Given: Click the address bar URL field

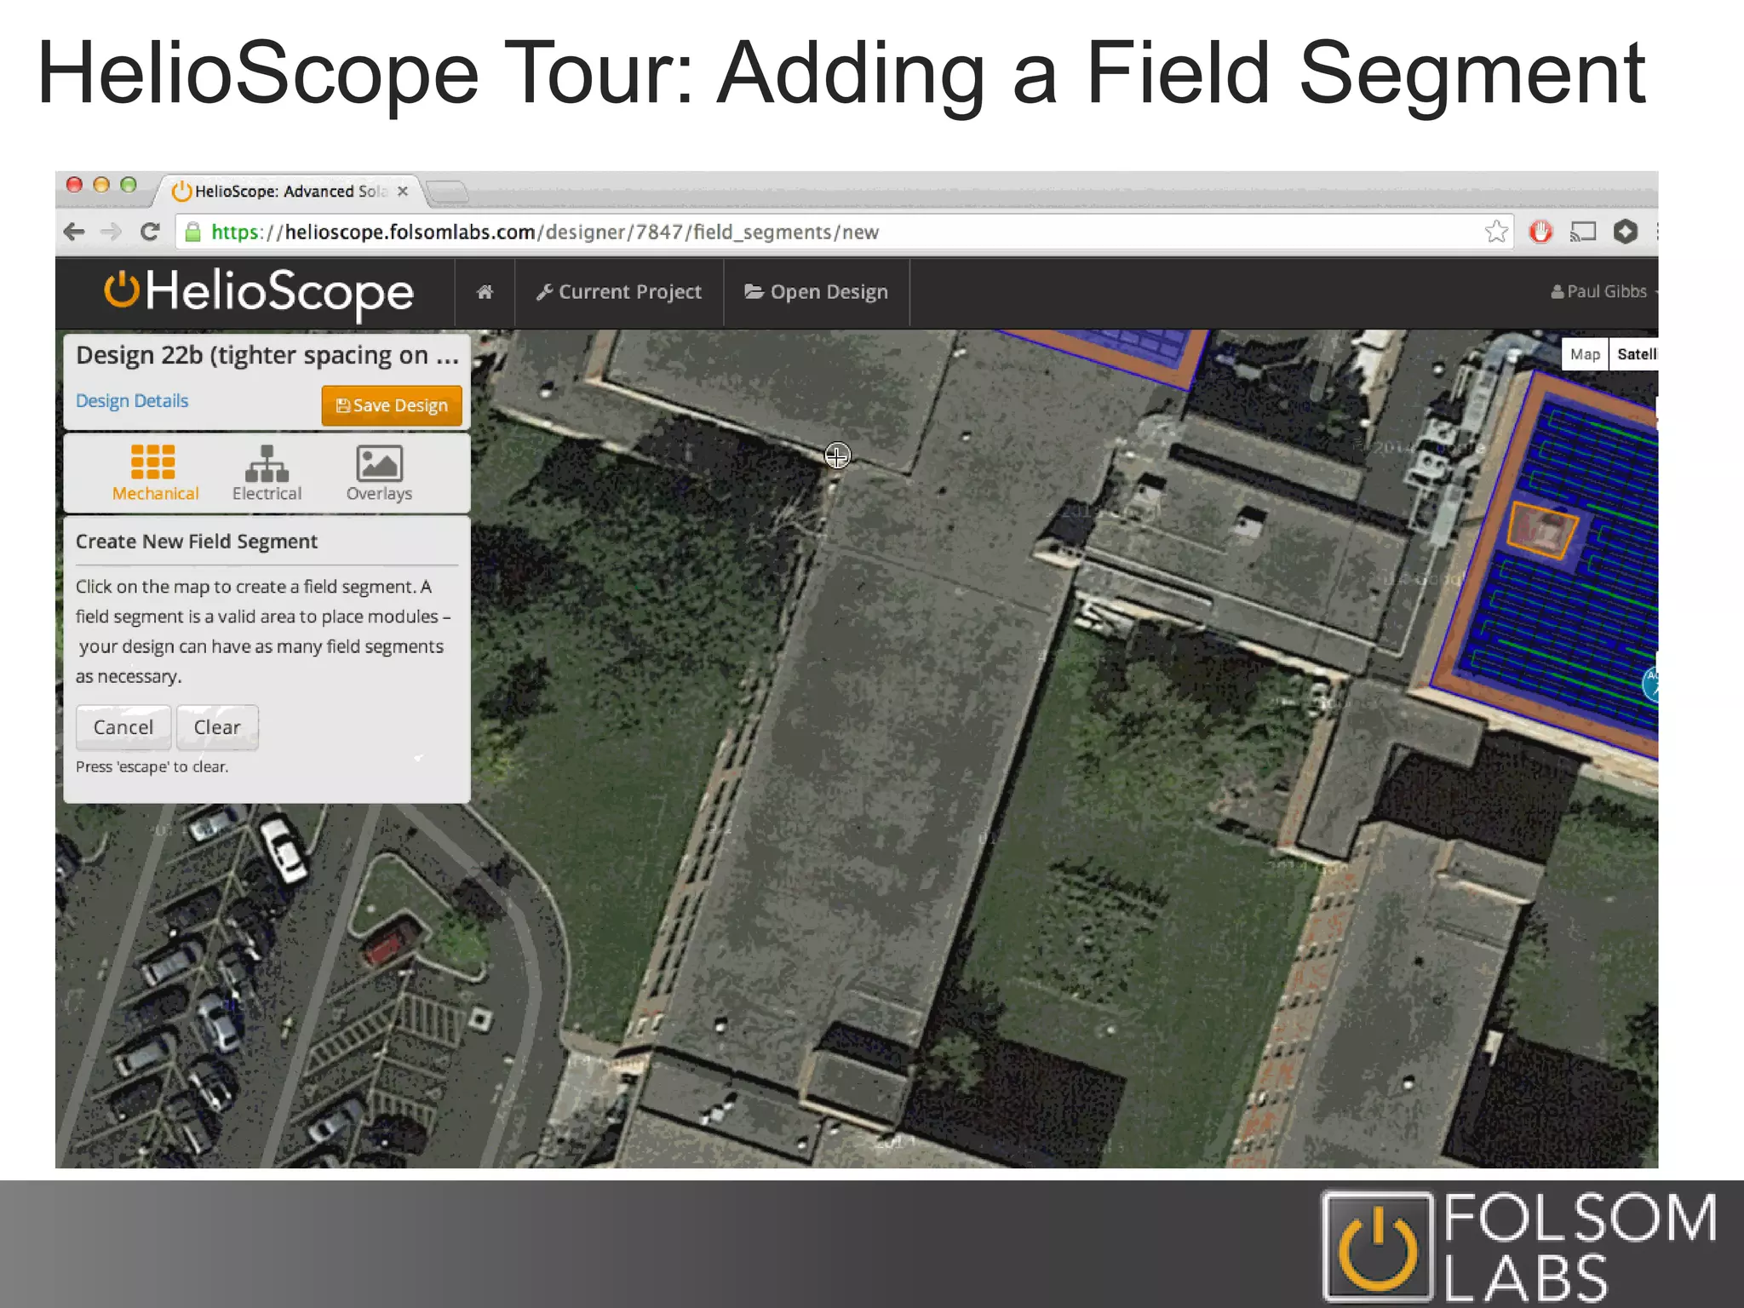Looking at the screenshot, I should pos(843,232).
